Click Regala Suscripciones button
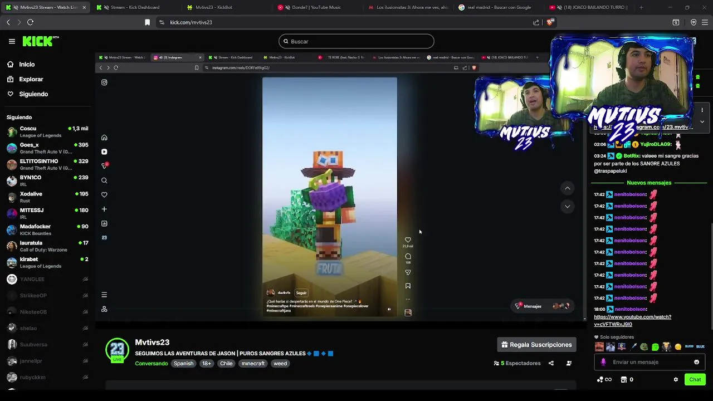The width and height of the screenshot is (713, 401). (x=536, y=345)
